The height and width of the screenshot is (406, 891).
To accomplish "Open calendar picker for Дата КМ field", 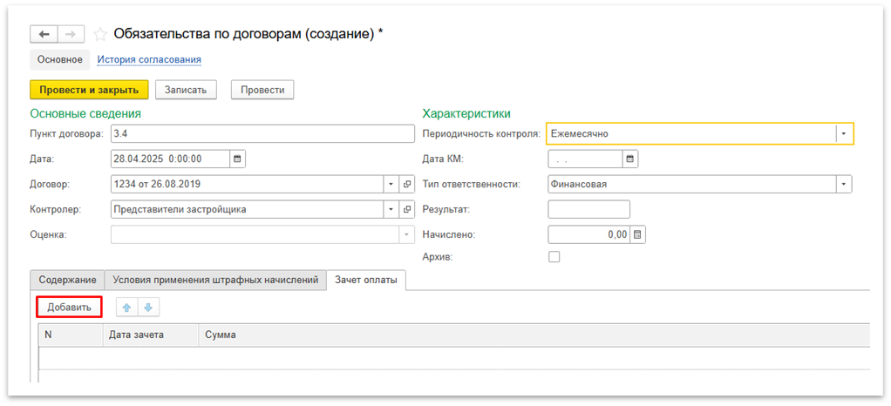I will [x=630, y=159].
